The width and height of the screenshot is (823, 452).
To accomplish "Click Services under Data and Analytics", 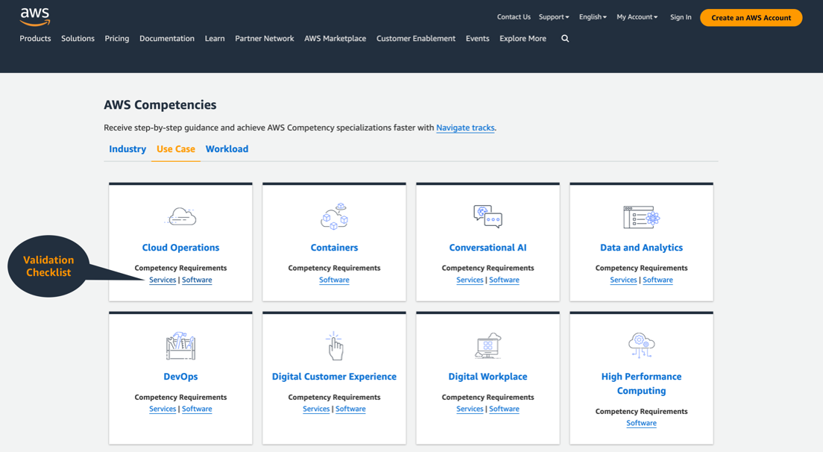I will click(x=623, y=280).
